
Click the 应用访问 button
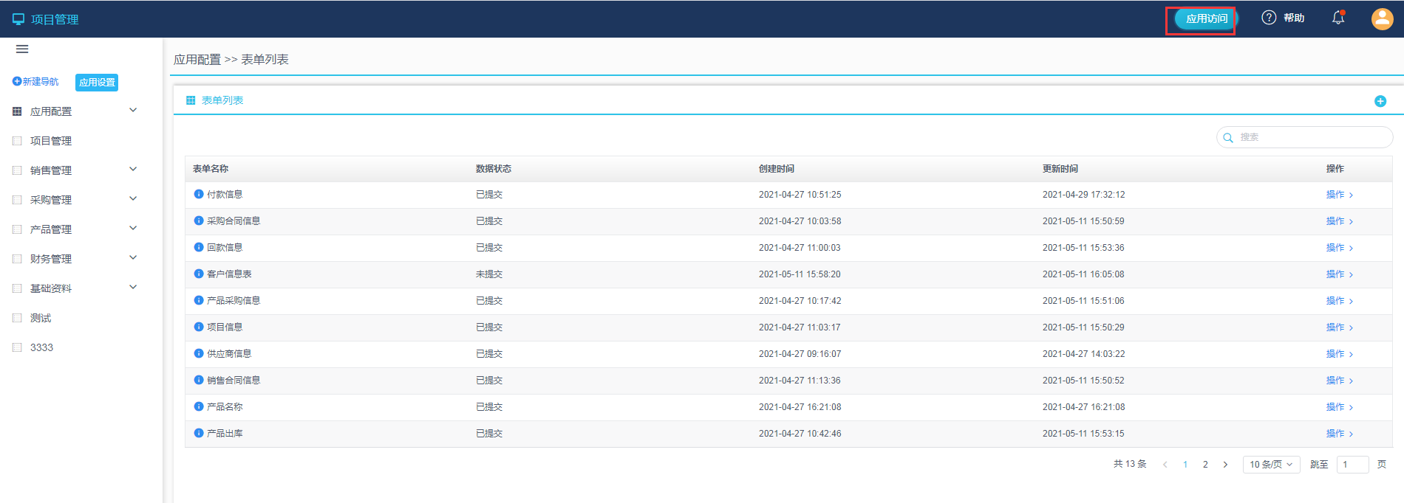pyautogui.click(x=1206, y=19)
